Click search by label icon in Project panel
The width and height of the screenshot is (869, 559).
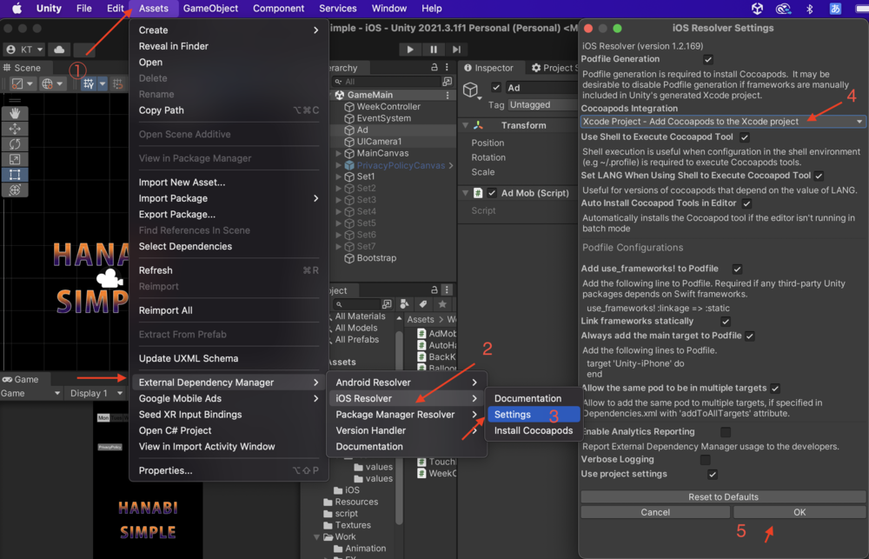point(423,304)
